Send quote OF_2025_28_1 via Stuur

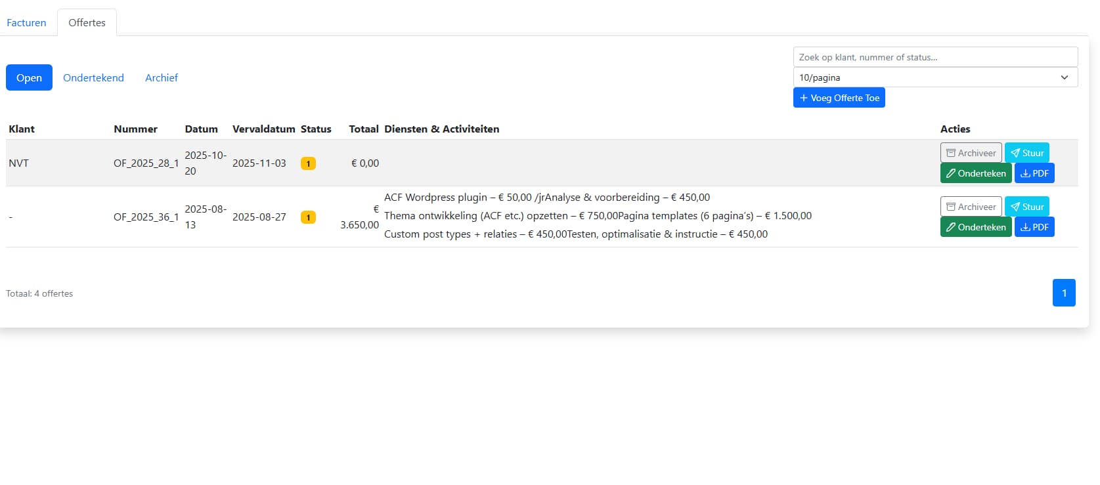(x=1026, y=153)
